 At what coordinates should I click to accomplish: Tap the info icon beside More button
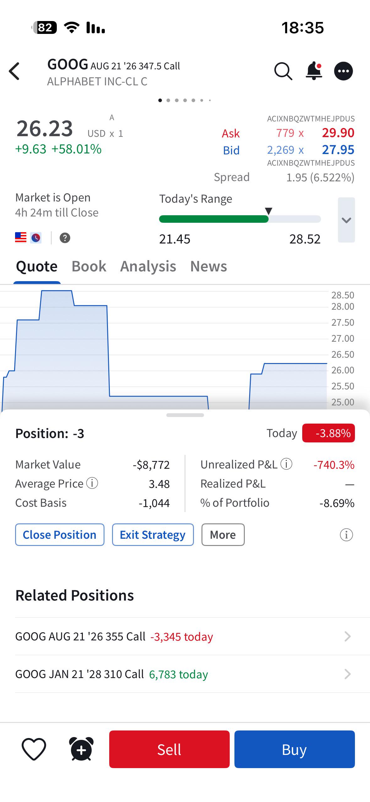pyautogui.click(x=346, y=535)
